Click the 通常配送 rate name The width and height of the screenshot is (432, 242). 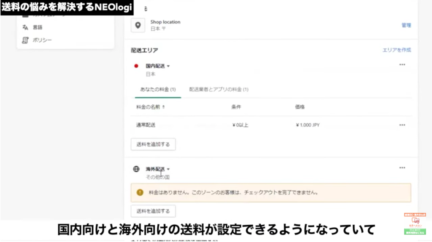(146, 125)
